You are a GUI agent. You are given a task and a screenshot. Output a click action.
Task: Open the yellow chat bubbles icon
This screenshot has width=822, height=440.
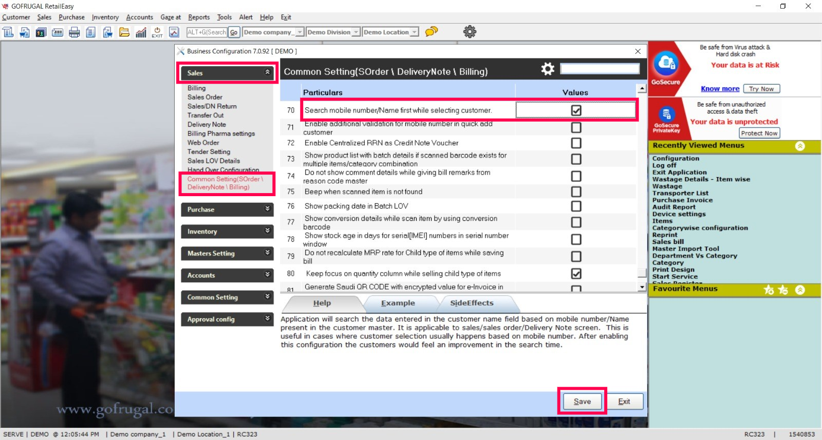(432, 31)
